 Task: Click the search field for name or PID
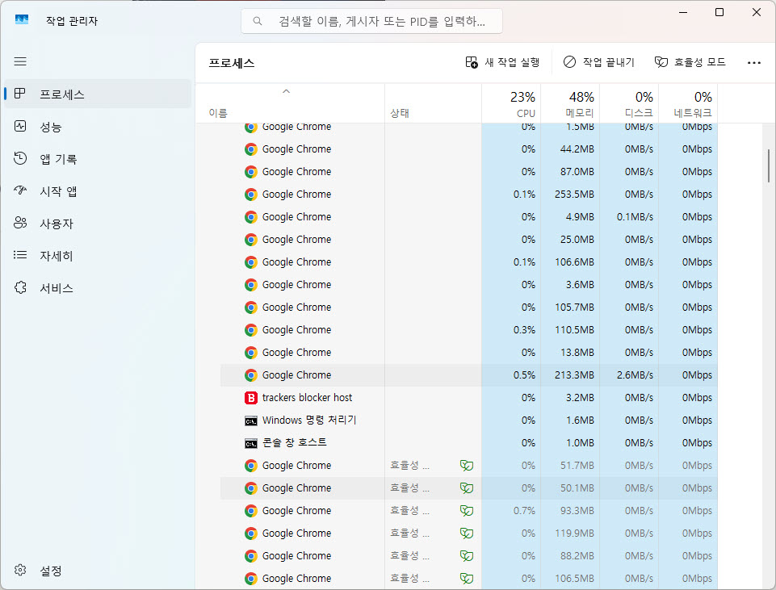(x=371, y=21)
